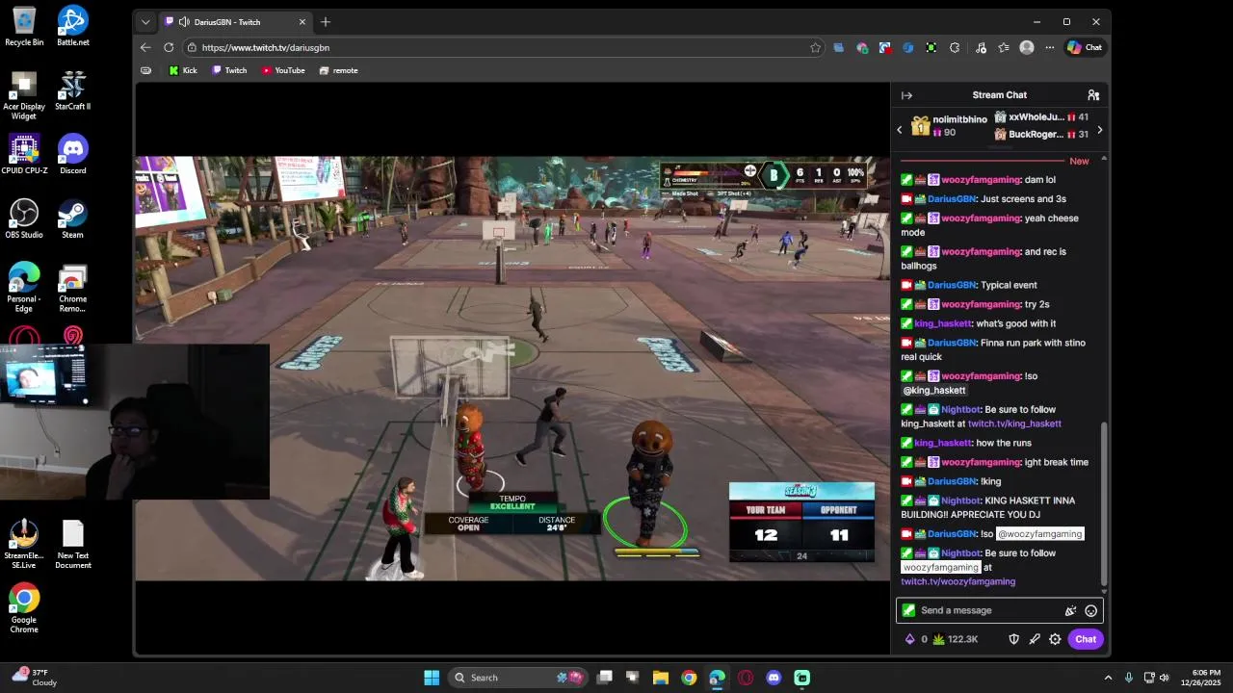Open Chrome from taskbar
Viewport: 1233px width, 693px height.
coord(689,678)
